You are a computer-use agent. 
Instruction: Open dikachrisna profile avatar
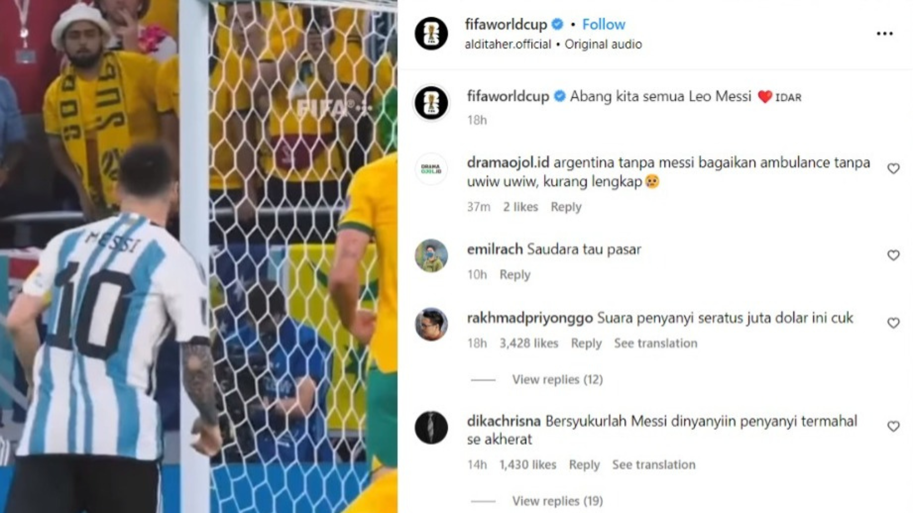(x=431, y=427)
